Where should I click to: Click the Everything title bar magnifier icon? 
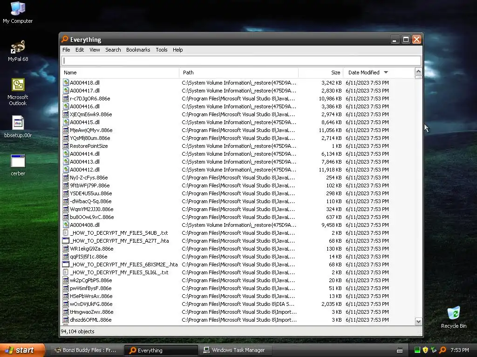(x=64, y=39)
